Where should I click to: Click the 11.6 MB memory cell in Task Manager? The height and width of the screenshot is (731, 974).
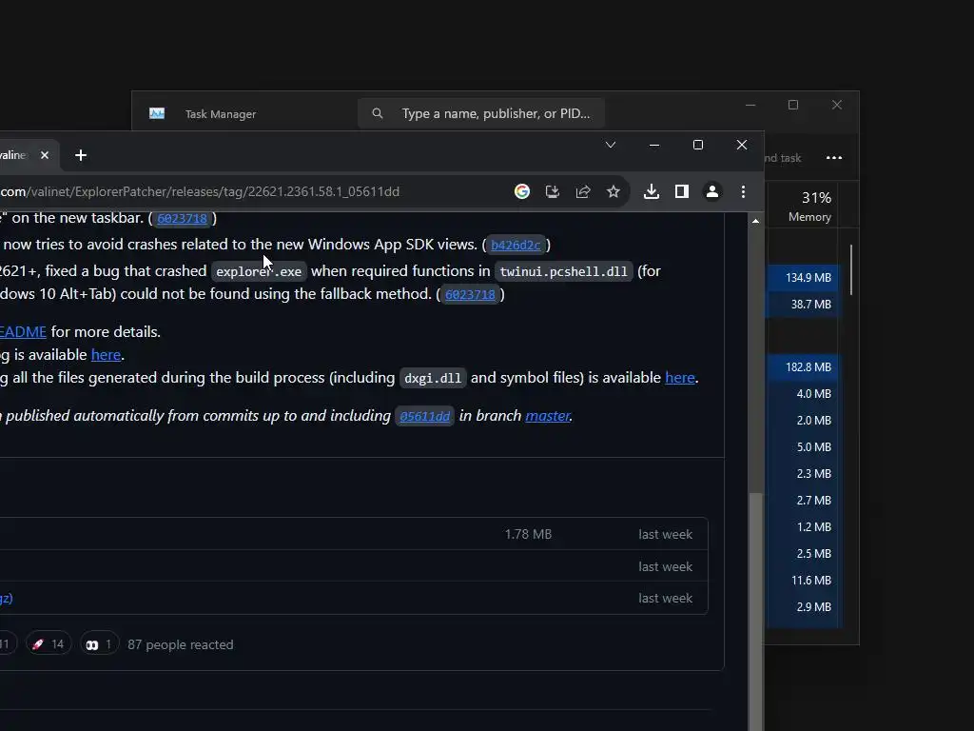pos(803,581)
